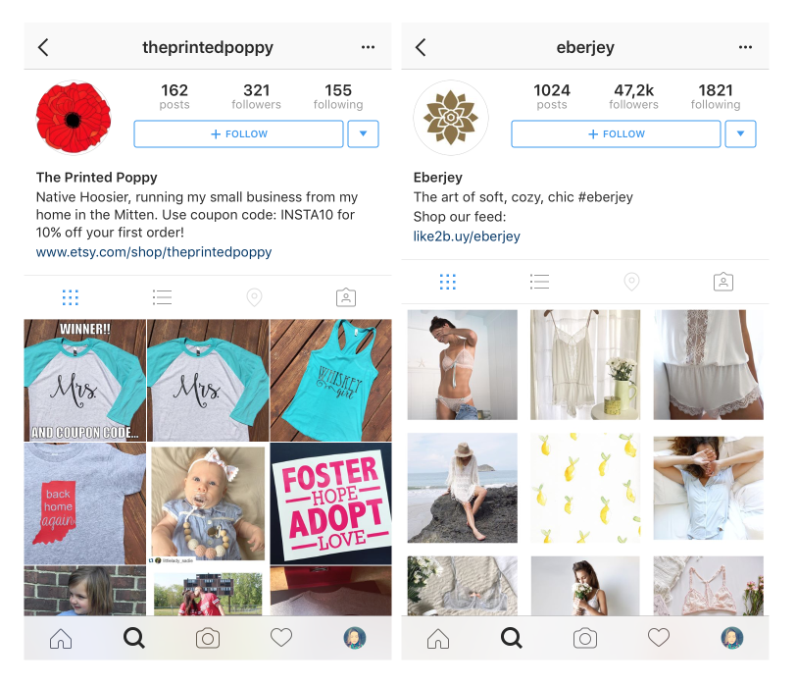This screenshot has width=797, height=686.
Task: Show photo map tab on theprintedpoppy
Action: 254,297
